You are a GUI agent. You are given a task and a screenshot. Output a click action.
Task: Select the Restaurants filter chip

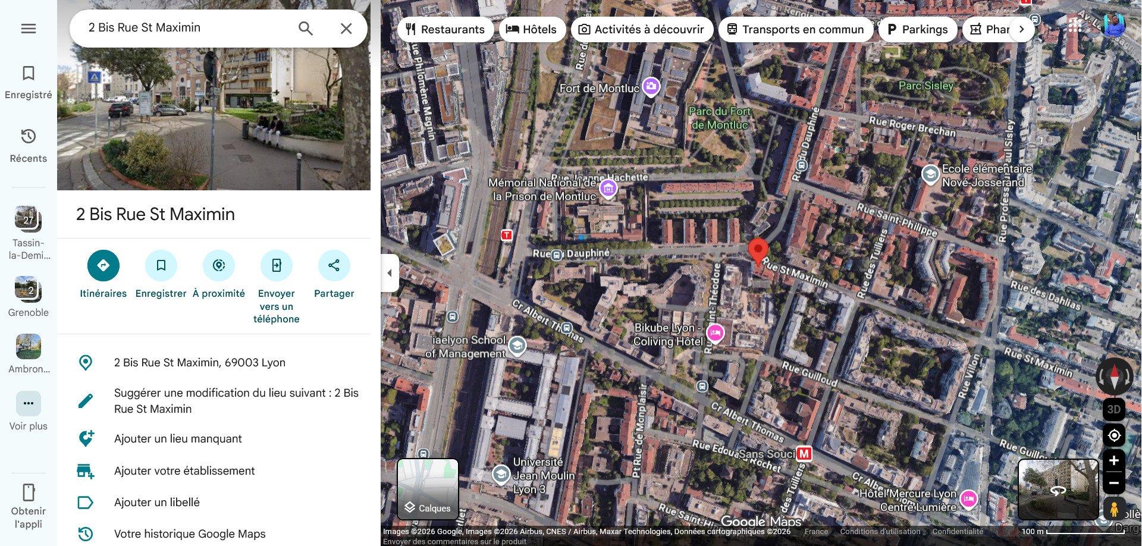click(445, 29)
